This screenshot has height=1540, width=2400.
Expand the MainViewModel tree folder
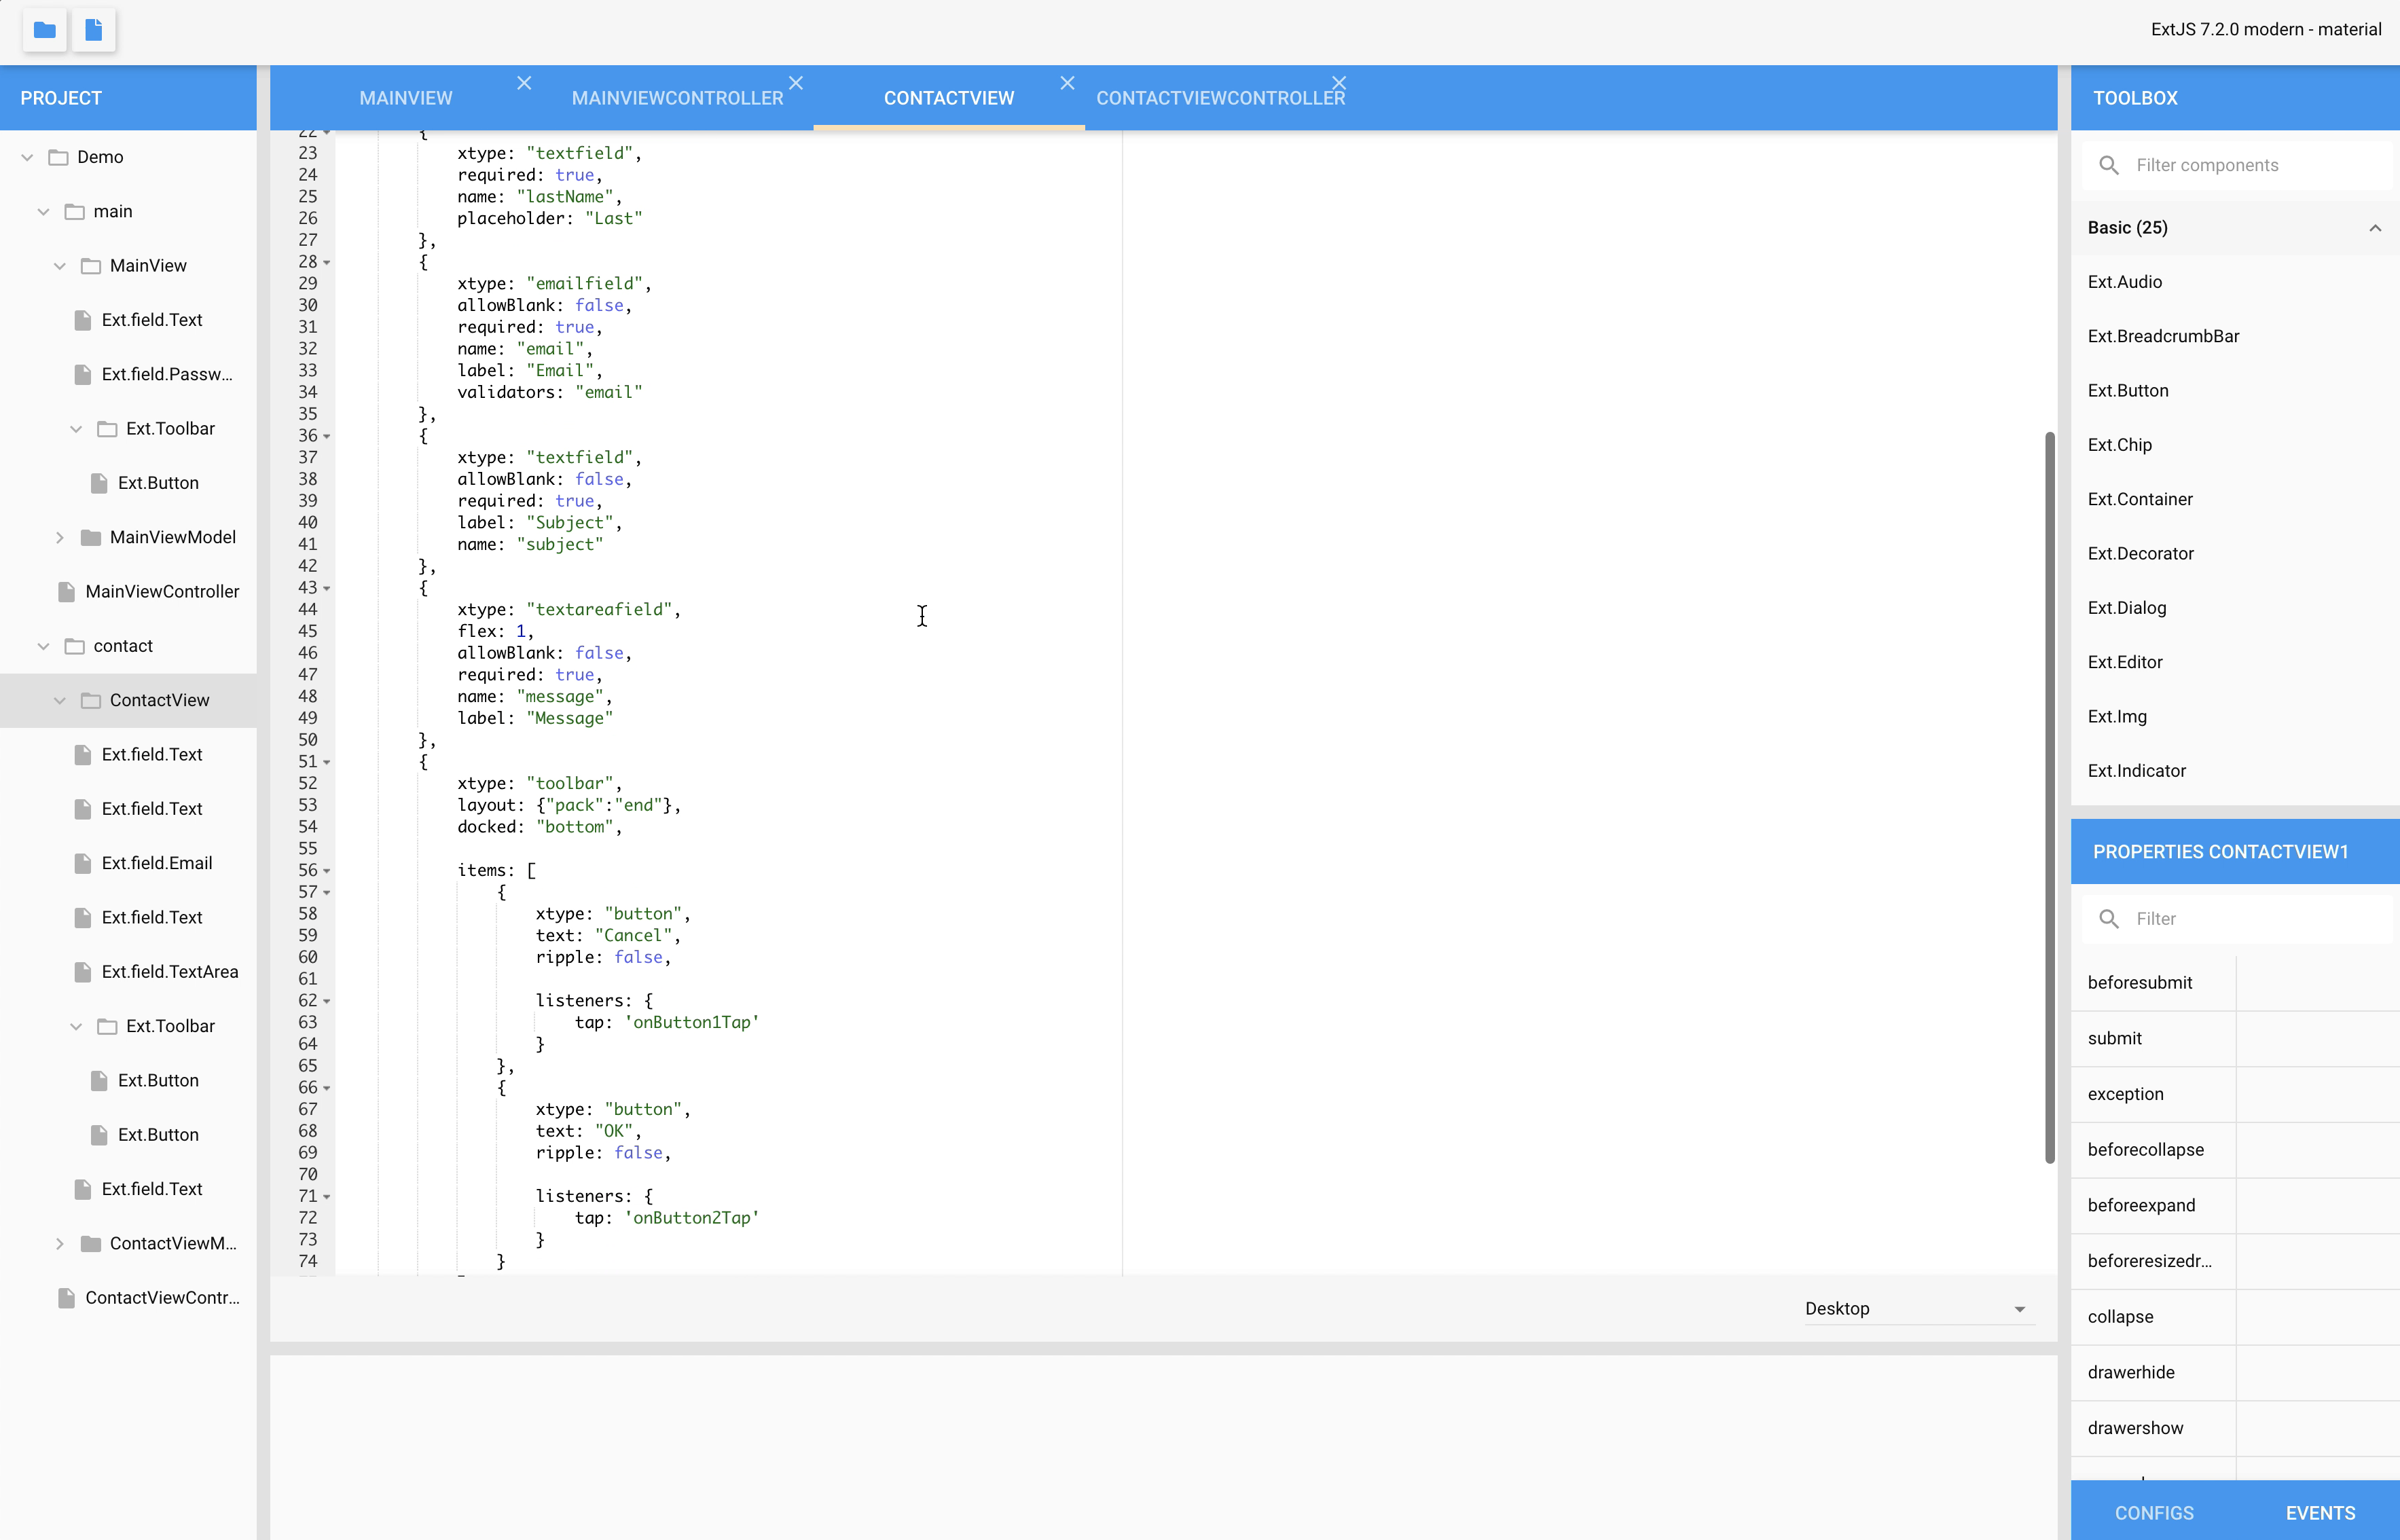click(60, 538)
